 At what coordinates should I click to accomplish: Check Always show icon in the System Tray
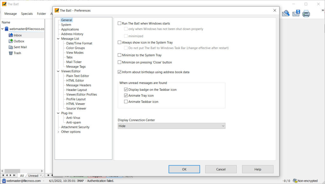(119, 42)
